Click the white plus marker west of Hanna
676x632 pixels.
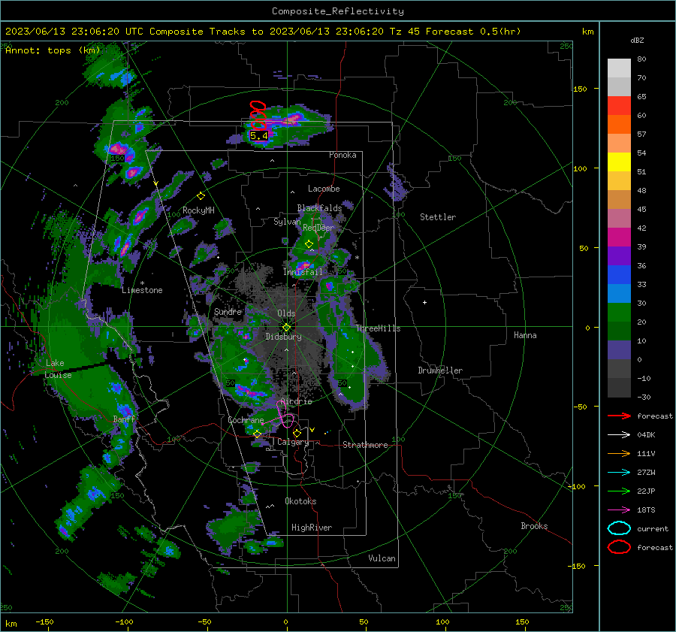pos(424,302)
